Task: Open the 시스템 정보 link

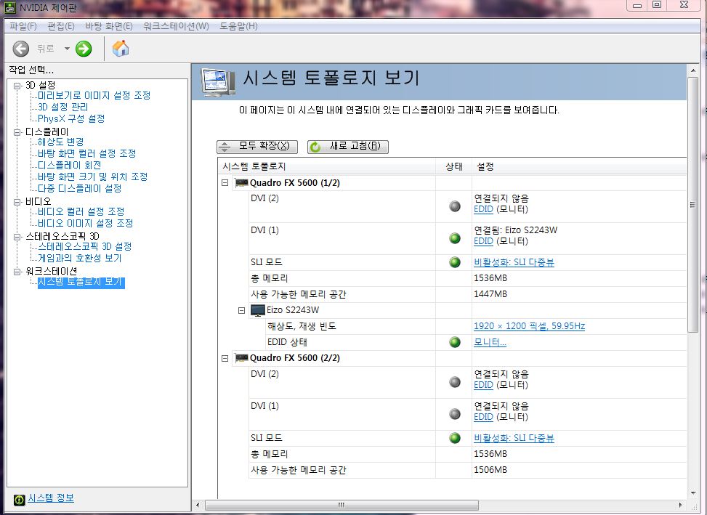Action: pyautogui.click(x=51, y=498)
